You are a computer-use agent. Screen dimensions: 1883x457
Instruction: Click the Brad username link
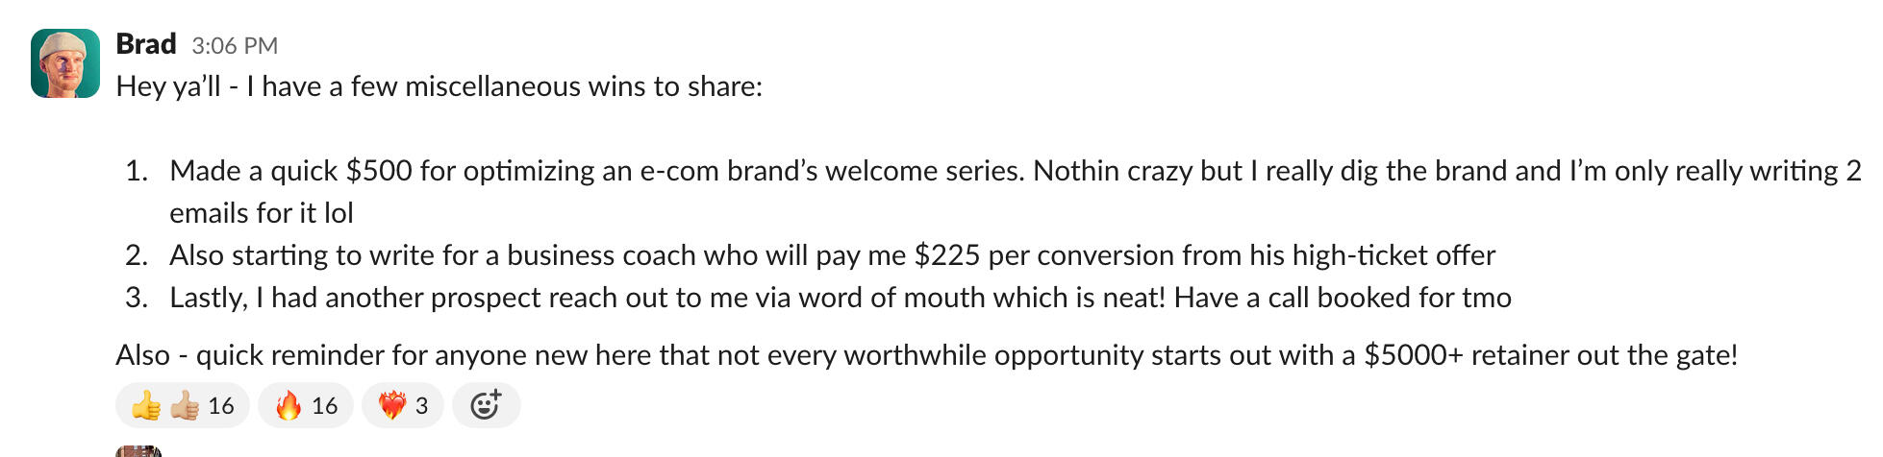point(145,44)
